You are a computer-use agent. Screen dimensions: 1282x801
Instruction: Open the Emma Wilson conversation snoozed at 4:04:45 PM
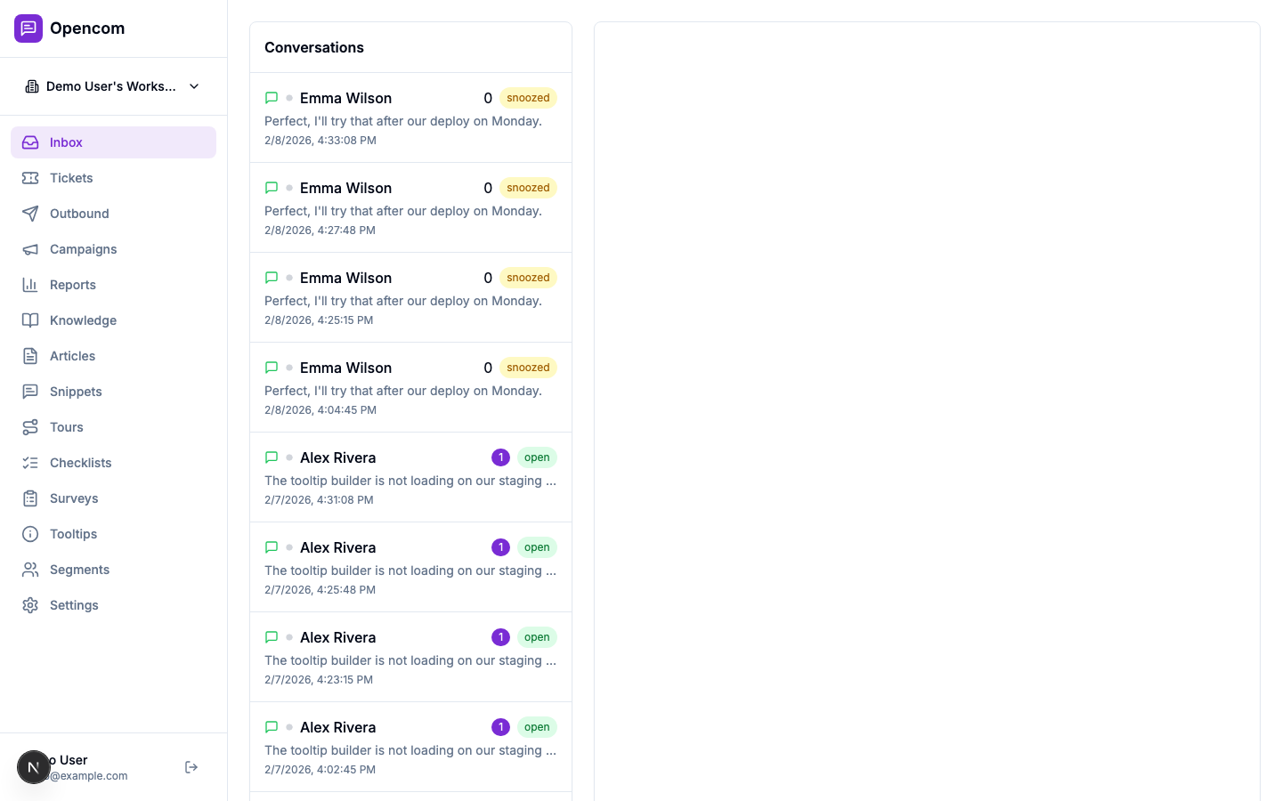pos(410,386)
